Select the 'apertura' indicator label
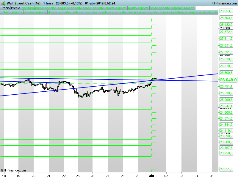Screen dimensions: 238x178 28,8
